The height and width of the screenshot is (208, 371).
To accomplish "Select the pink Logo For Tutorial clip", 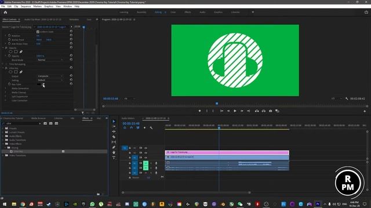I will [227, 153].
